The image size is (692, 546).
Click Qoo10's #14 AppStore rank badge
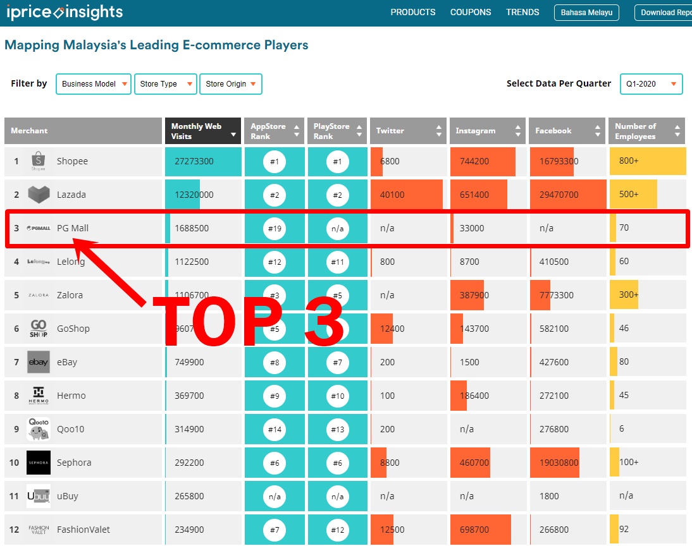pos(275,430)
